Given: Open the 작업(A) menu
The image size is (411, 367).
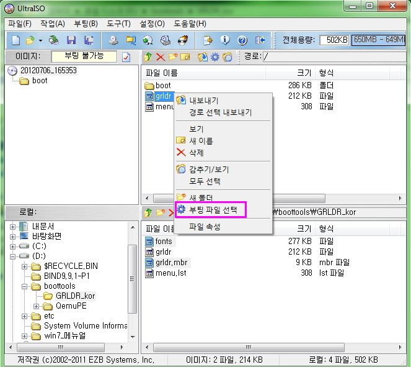Looking at the screenshot, I should click(53, 24).
